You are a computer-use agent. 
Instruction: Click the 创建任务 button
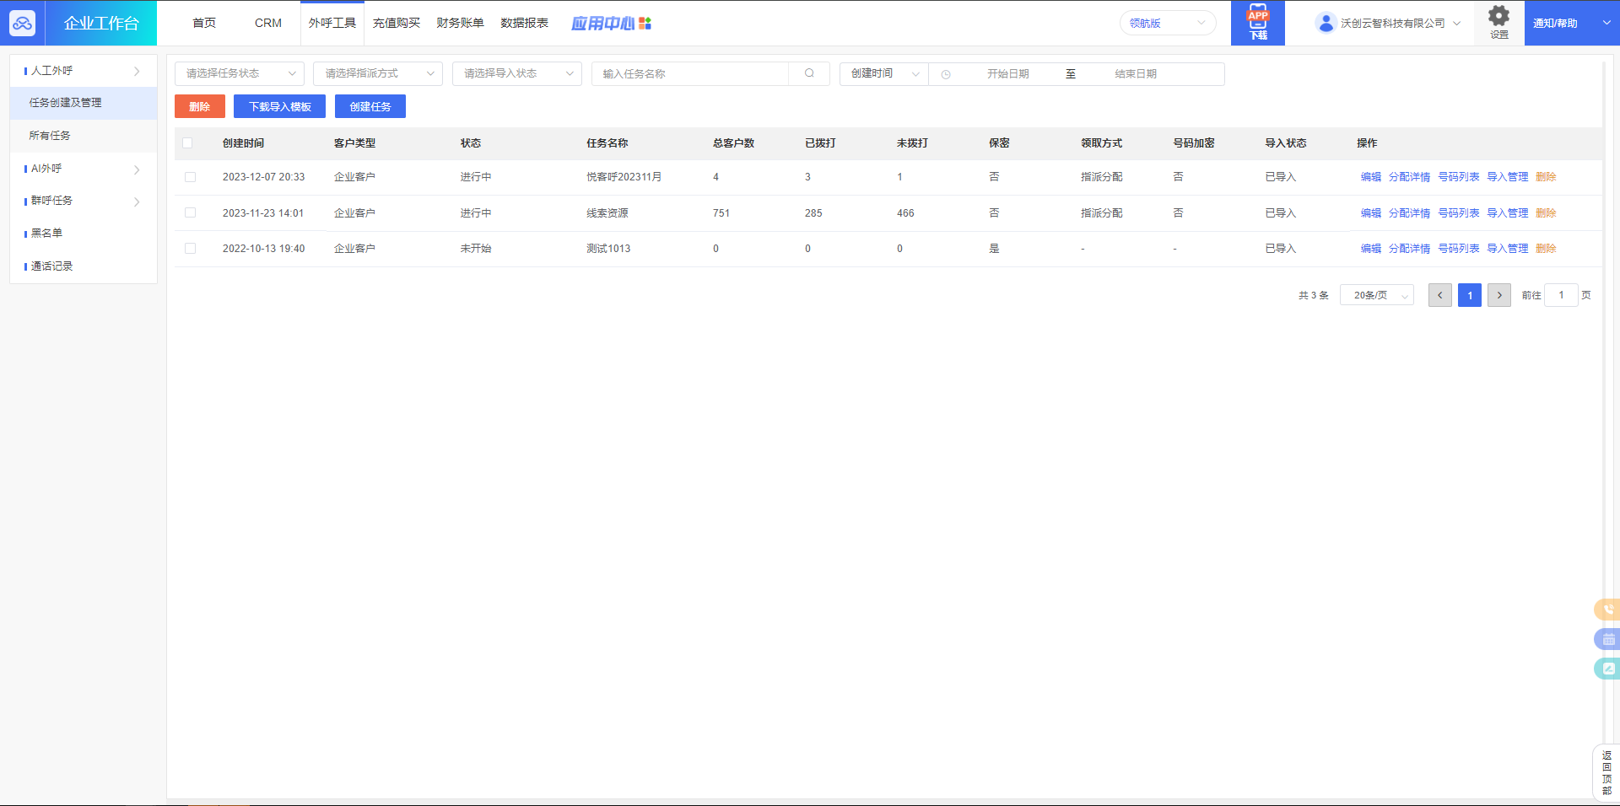click(x=370, y=106)
